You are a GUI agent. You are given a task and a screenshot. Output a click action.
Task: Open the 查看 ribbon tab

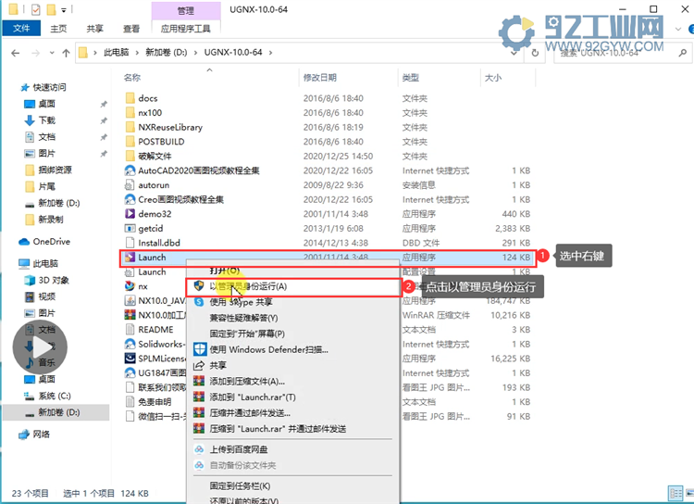(131, 29)
